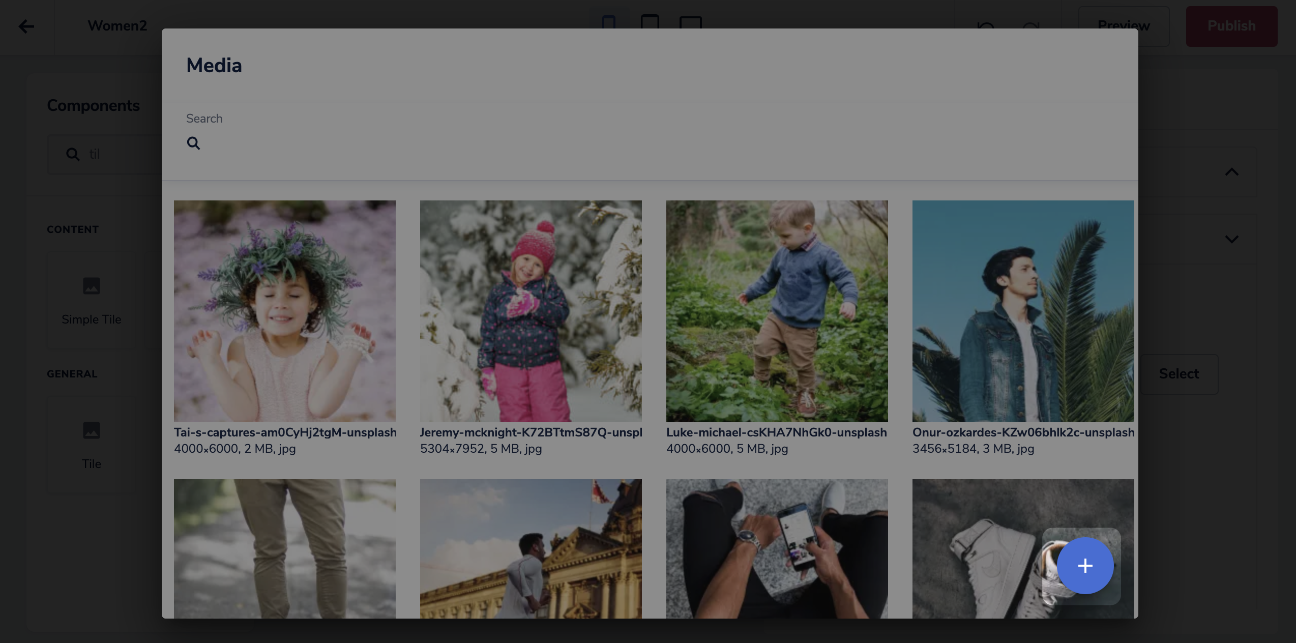Select the boy walking in greenery image
The height and width of the screenshot is (643, 1296).
point(777,311)
